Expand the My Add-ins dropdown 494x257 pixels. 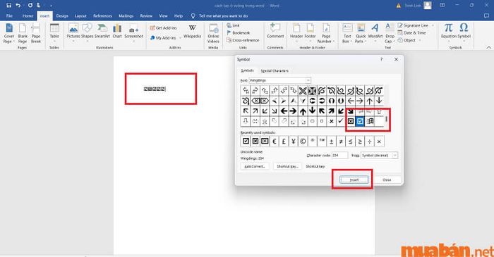tap(180, 38)
